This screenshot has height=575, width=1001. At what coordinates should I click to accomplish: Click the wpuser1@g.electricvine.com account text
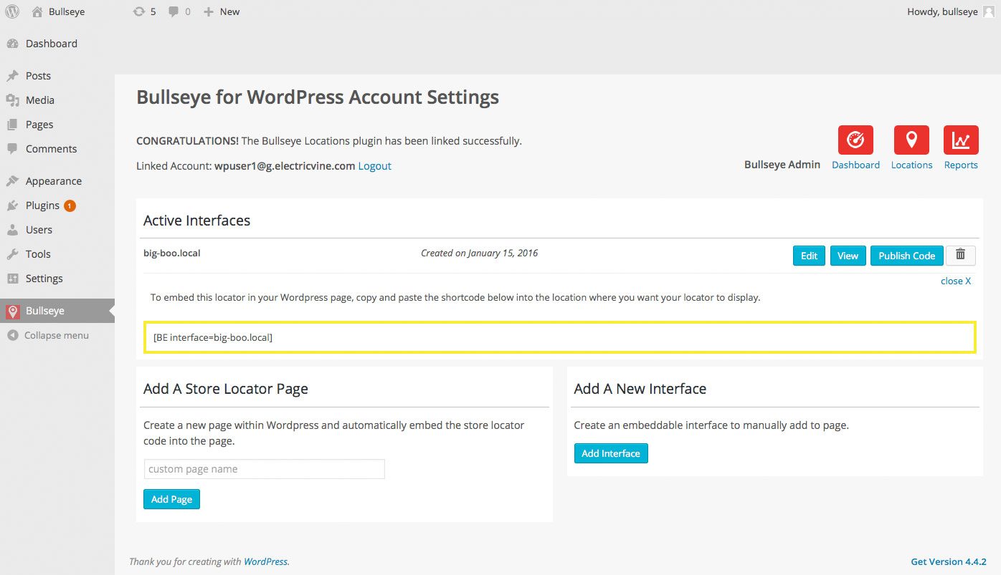(x=285, y=166)
